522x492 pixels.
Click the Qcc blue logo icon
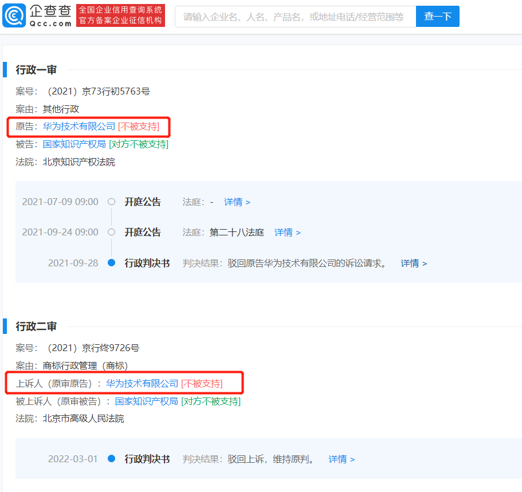(x=14, y=15)
